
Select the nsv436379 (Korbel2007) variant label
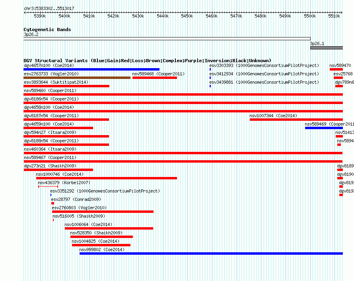pyautogui.click(x=64, y=183)
